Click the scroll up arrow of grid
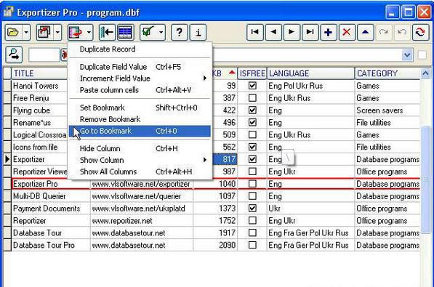This screenshot has height=287, width=434. point(425,73)
